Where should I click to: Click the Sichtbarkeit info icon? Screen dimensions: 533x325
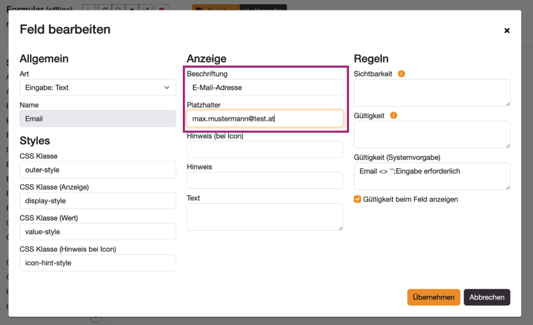click(x=402, y=74)
